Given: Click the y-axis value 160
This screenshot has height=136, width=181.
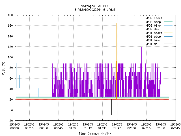Looking at the screenshot, I should (x=10, y=25).
